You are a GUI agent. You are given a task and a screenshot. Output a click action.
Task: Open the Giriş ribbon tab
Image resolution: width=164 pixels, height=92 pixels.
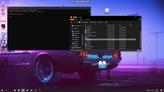click(x=77, y=19)
